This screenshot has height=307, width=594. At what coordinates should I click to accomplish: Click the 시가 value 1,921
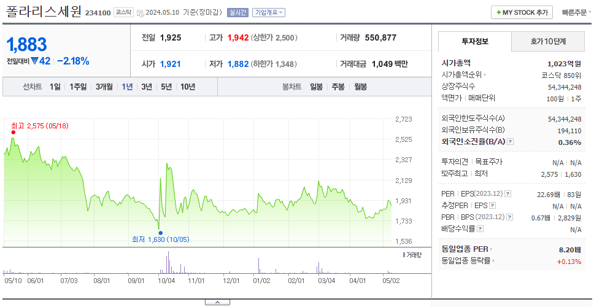[171, 64]
